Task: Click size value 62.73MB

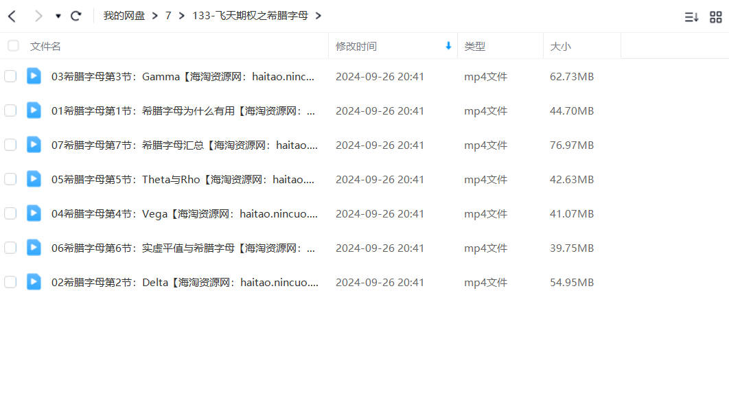Action: point(572,77)
